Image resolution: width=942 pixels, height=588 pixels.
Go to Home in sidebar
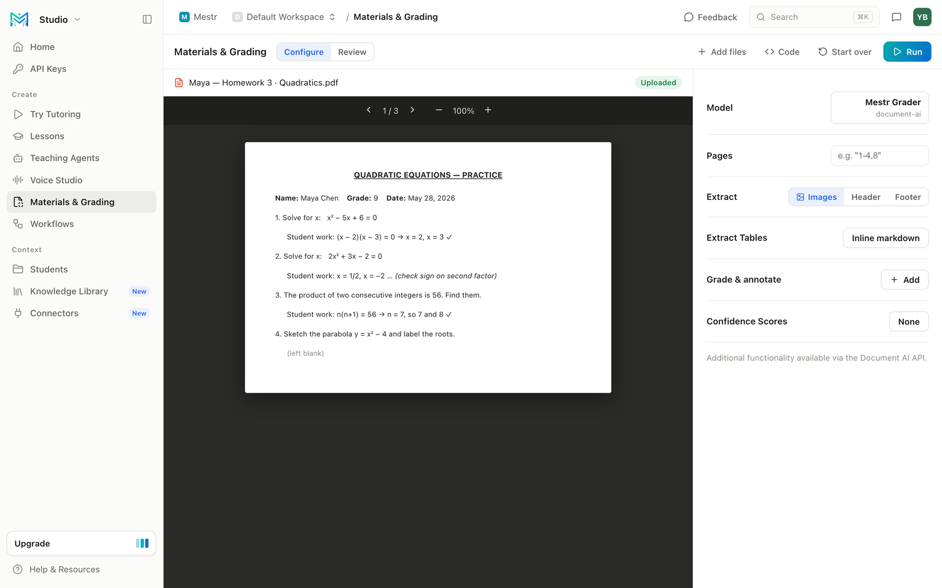tap(81, 47)
